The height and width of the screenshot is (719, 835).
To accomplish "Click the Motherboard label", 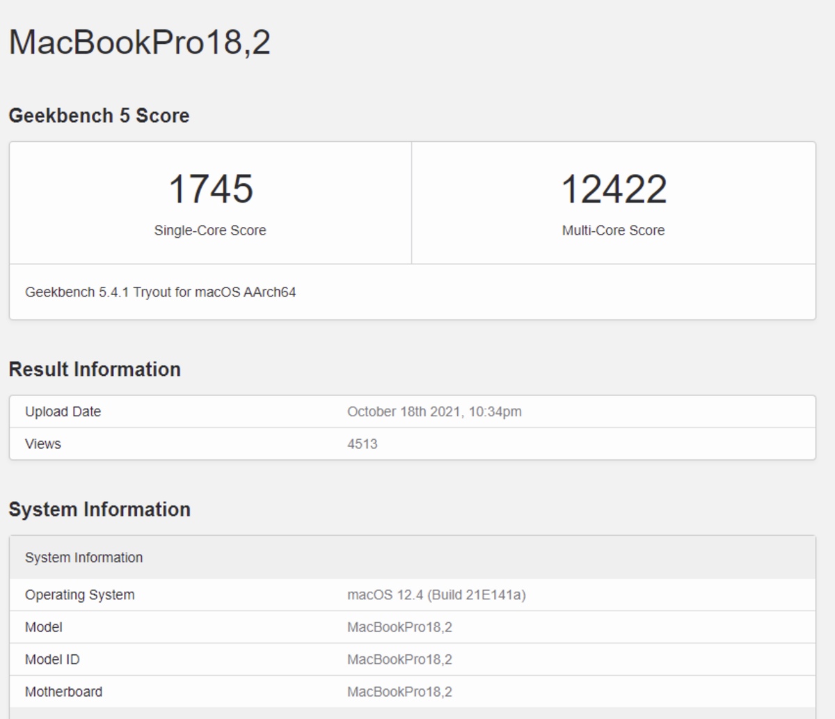I will [64, 692].
